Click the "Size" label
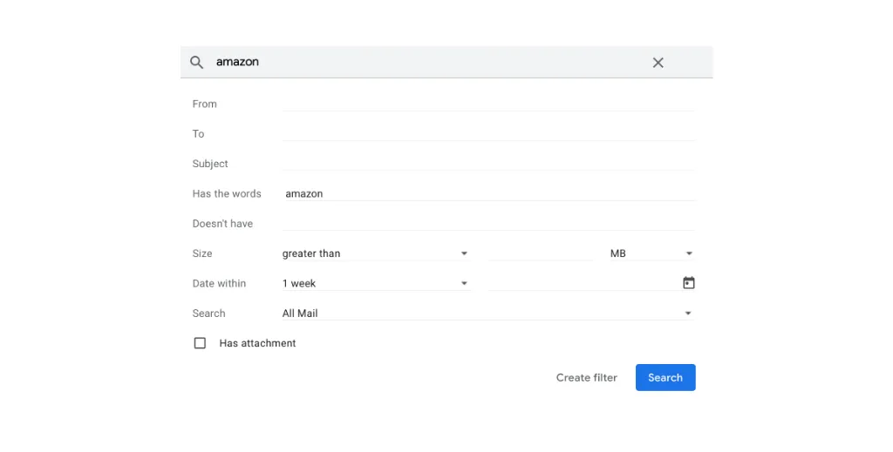 202,253
